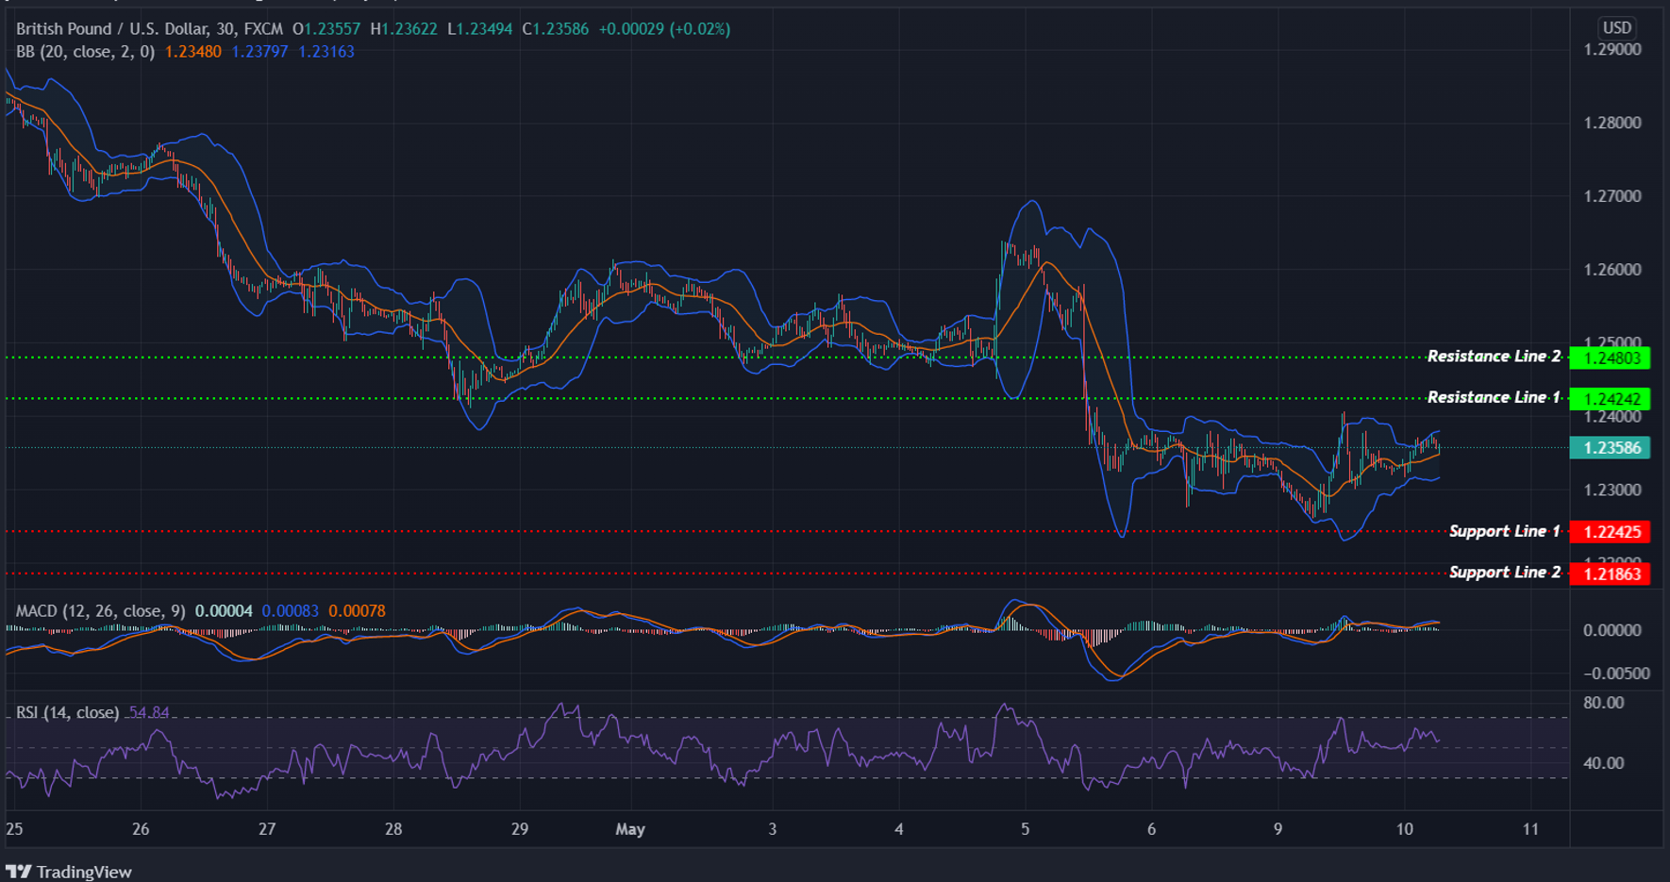1670x882 pixels.
Task: Toggle the USD currency button on price scale
Action: click(1615, 27)
